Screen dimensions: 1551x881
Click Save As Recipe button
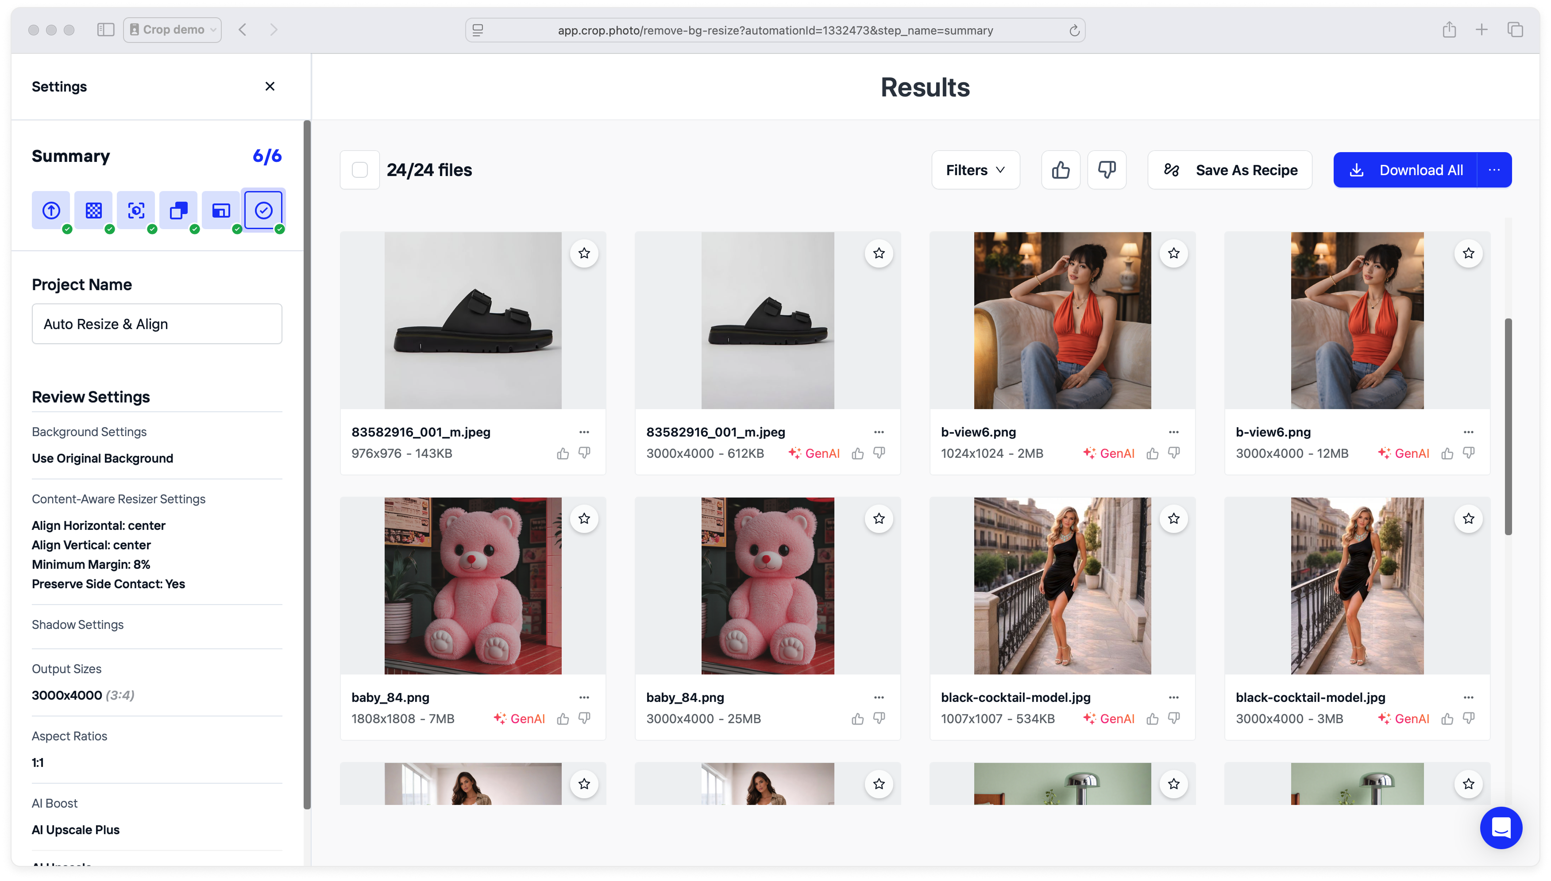click(1230, 170)
